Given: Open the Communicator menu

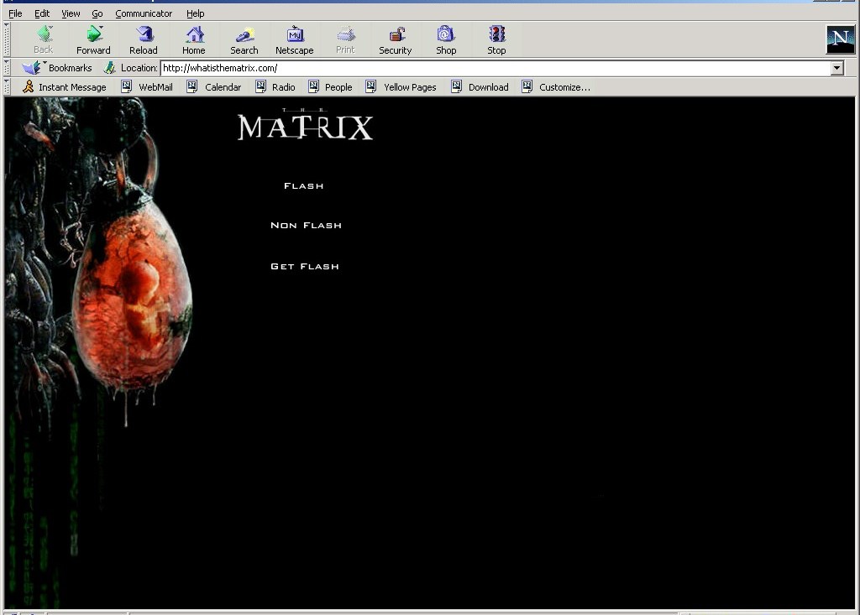Looking at the screenshot, I should point(144,13).
